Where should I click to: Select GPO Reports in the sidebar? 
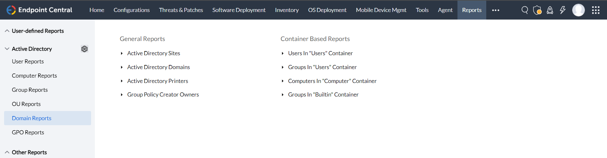28,132
